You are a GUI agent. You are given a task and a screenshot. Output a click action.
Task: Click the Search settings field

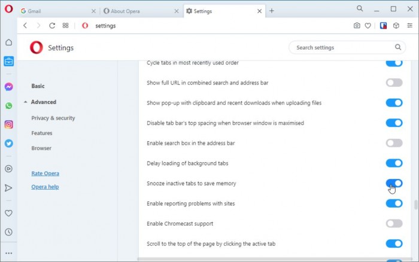[341, 48]
